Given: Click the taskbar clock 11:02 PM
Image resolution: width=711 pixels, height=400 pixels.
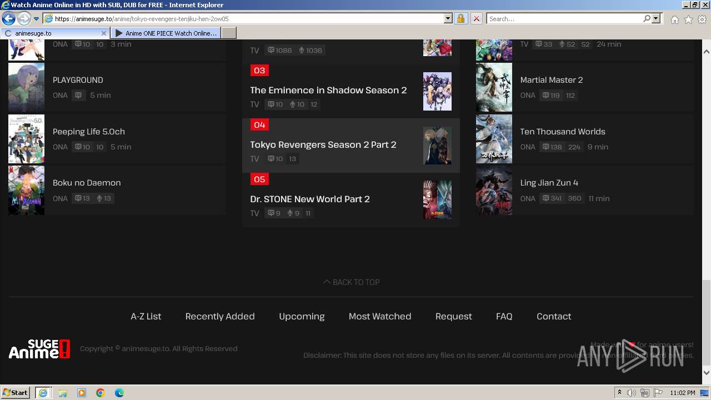Looking at the screenshot, I should click(x=683, y=393).
